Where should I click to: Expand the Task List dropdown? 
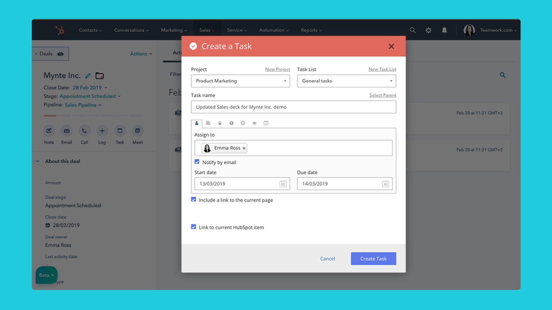[346, 81]
